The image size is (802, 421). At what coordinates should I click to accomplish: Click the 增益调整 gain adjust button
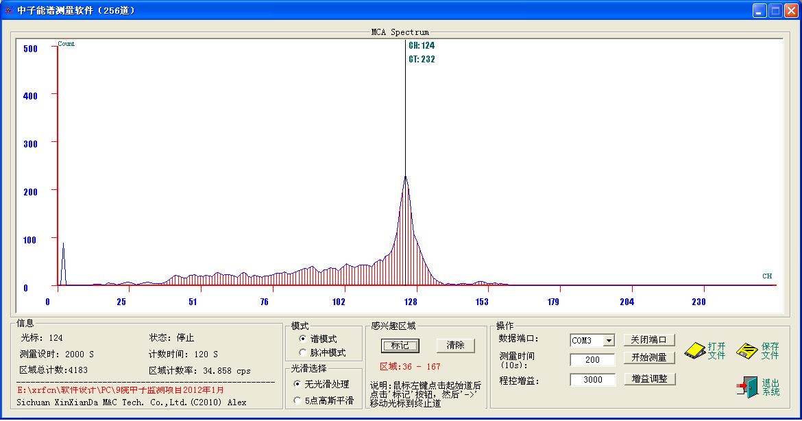649,378
